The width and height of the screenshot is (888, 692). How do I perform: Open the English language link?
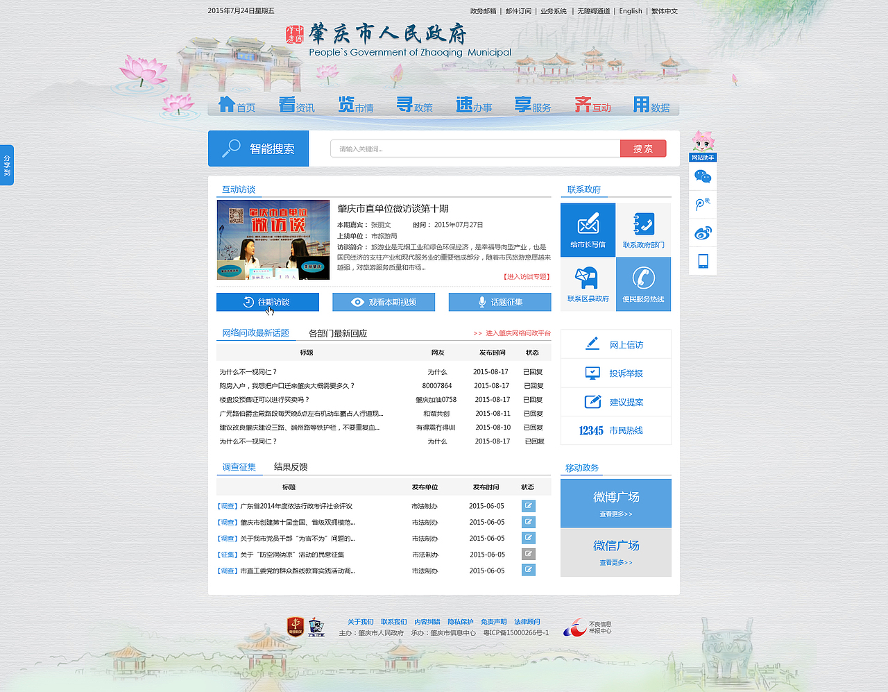[630, 10]
